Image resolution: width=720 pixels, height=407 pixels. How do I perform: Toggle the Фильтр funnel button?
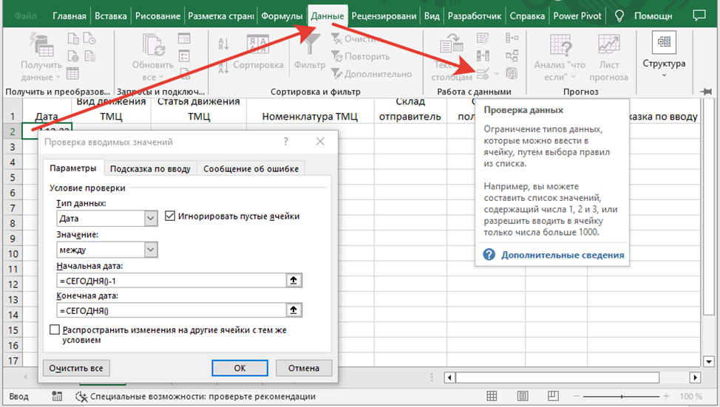pos(310,52)
